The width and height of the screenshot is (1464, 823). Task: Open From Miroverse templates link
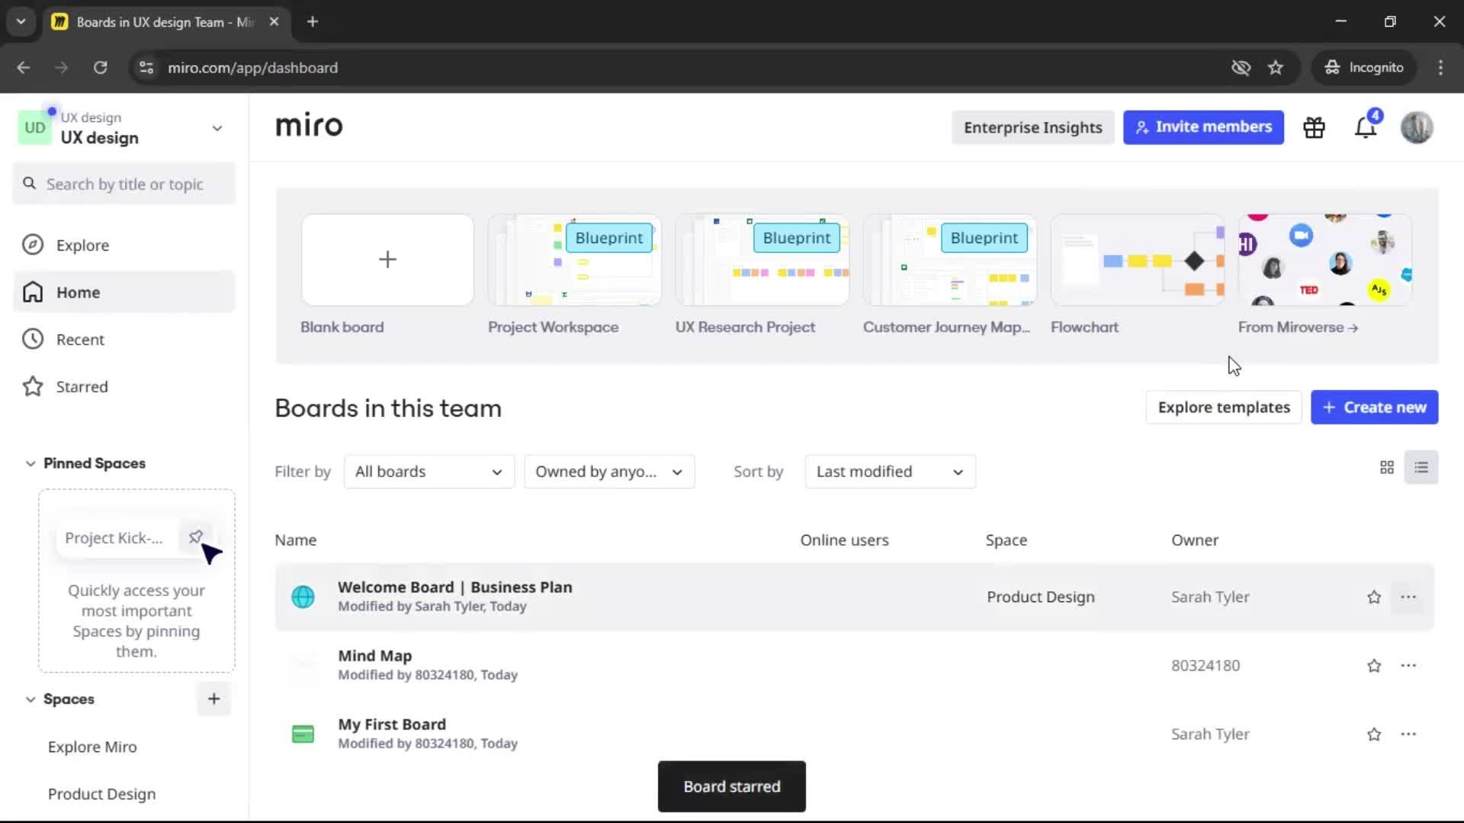point(1298,328)
